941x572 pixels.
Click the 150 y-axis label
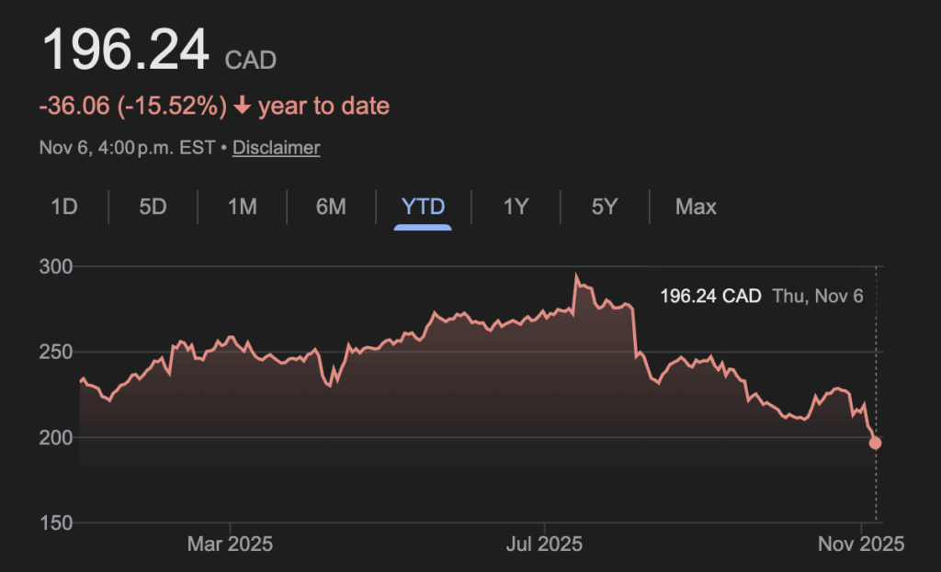(54, 523)
